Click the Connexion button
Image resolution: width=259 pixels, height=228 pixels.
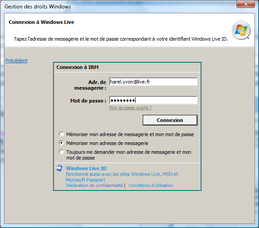170,120
